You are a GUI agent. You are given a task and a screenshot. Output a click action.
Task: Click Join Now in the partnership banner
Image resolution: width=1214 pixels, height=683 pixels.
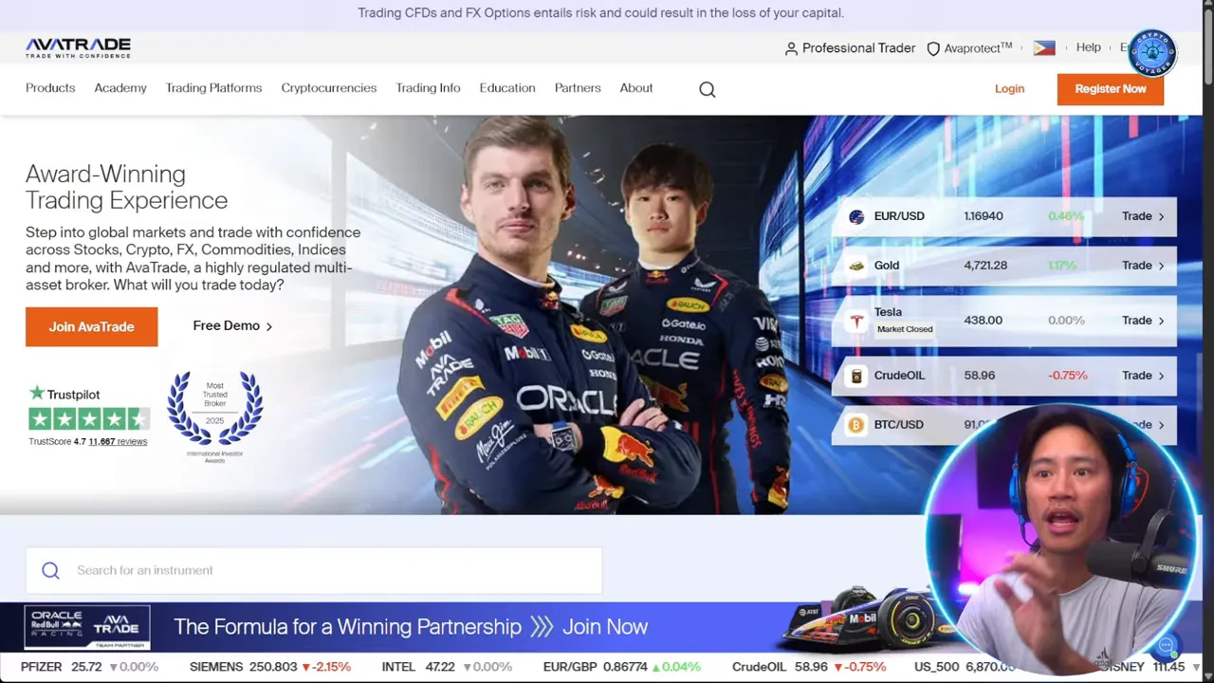pos(605,627)
